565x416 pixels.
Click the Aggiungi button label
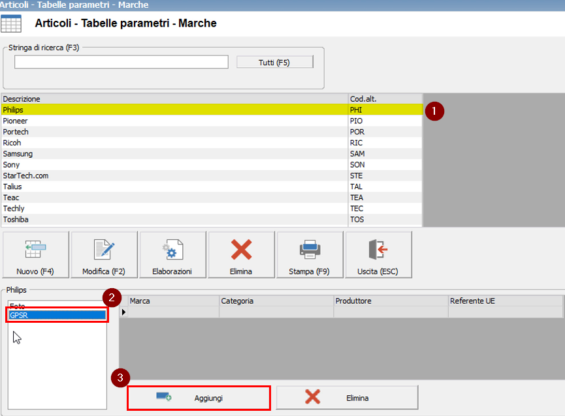[208, 398]
